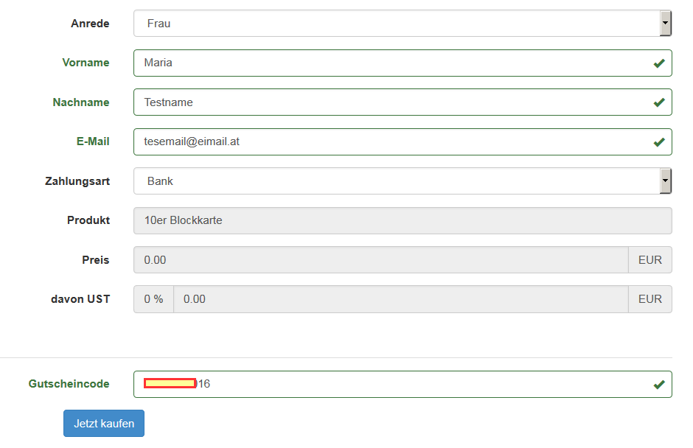Click the green checkmark in Gutscheincode field

click(659, 385)
